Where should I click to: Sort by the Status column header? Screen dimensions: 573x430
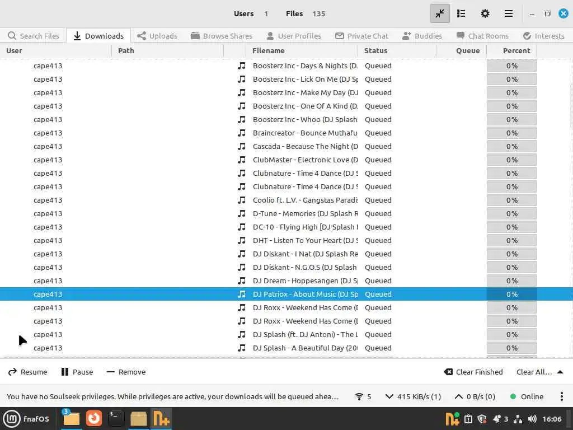point(397,51)
